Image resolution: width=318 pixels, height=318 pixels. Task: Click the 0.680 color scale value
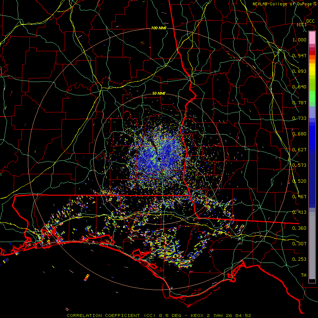299,134
